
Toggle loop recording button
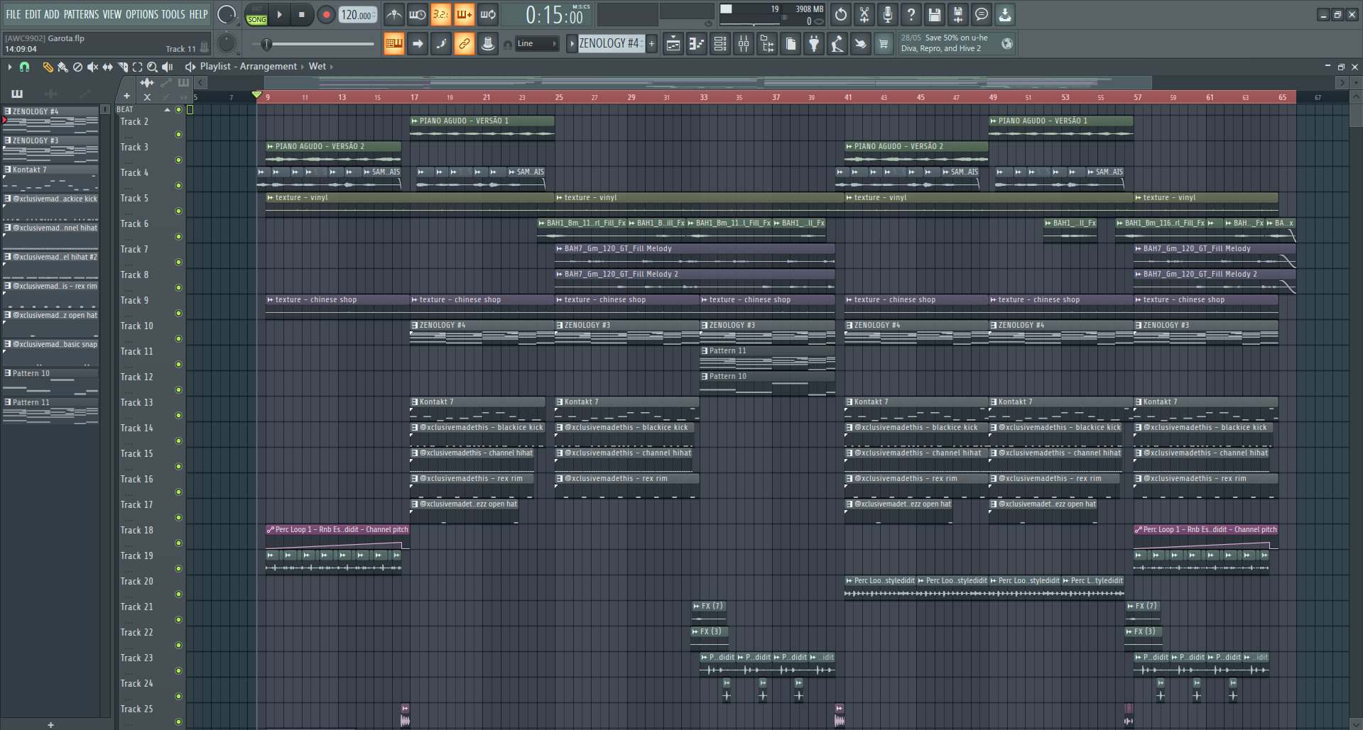[x=488, y=14]
